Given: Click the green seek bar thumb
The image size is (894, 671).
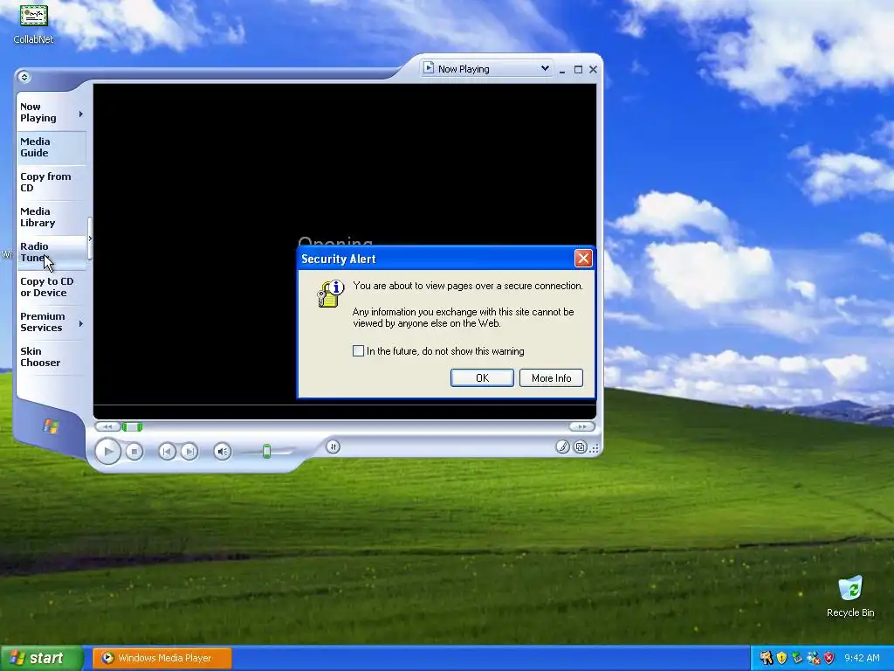Looking at the screenshot, I should pos(132,426).
